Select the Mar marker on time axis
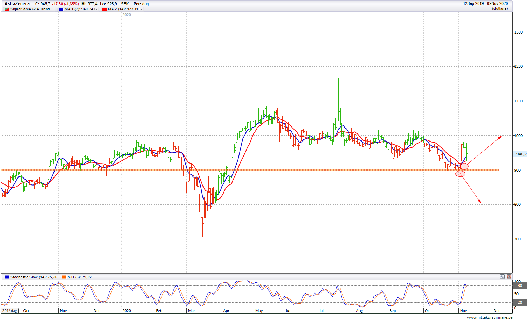 (191, 311)
